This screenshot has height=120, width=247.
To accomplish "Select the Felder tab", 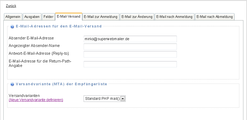I will tap(48, 17).
